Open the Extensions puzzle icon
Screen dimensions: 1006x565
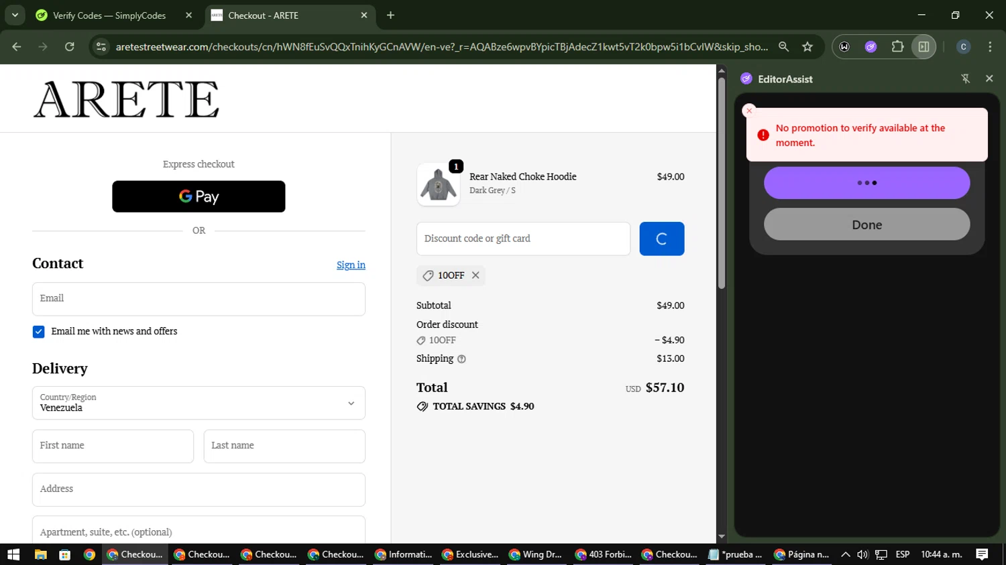897,47
